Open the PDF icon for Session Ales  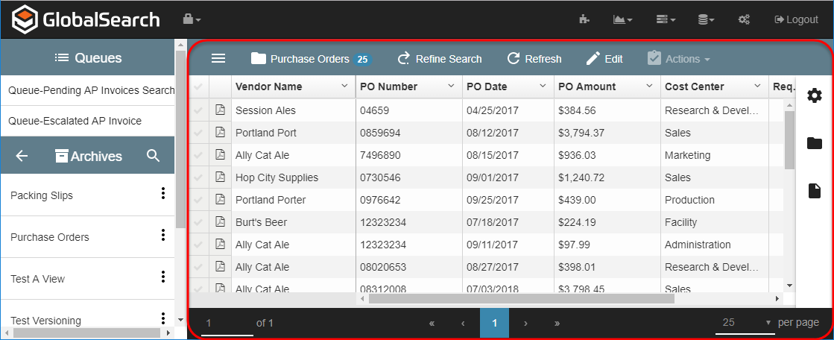tap(220, 110)
